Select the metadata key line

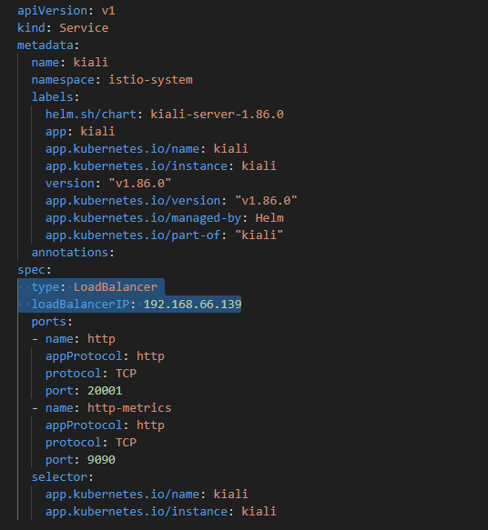[x=48, y=45]
